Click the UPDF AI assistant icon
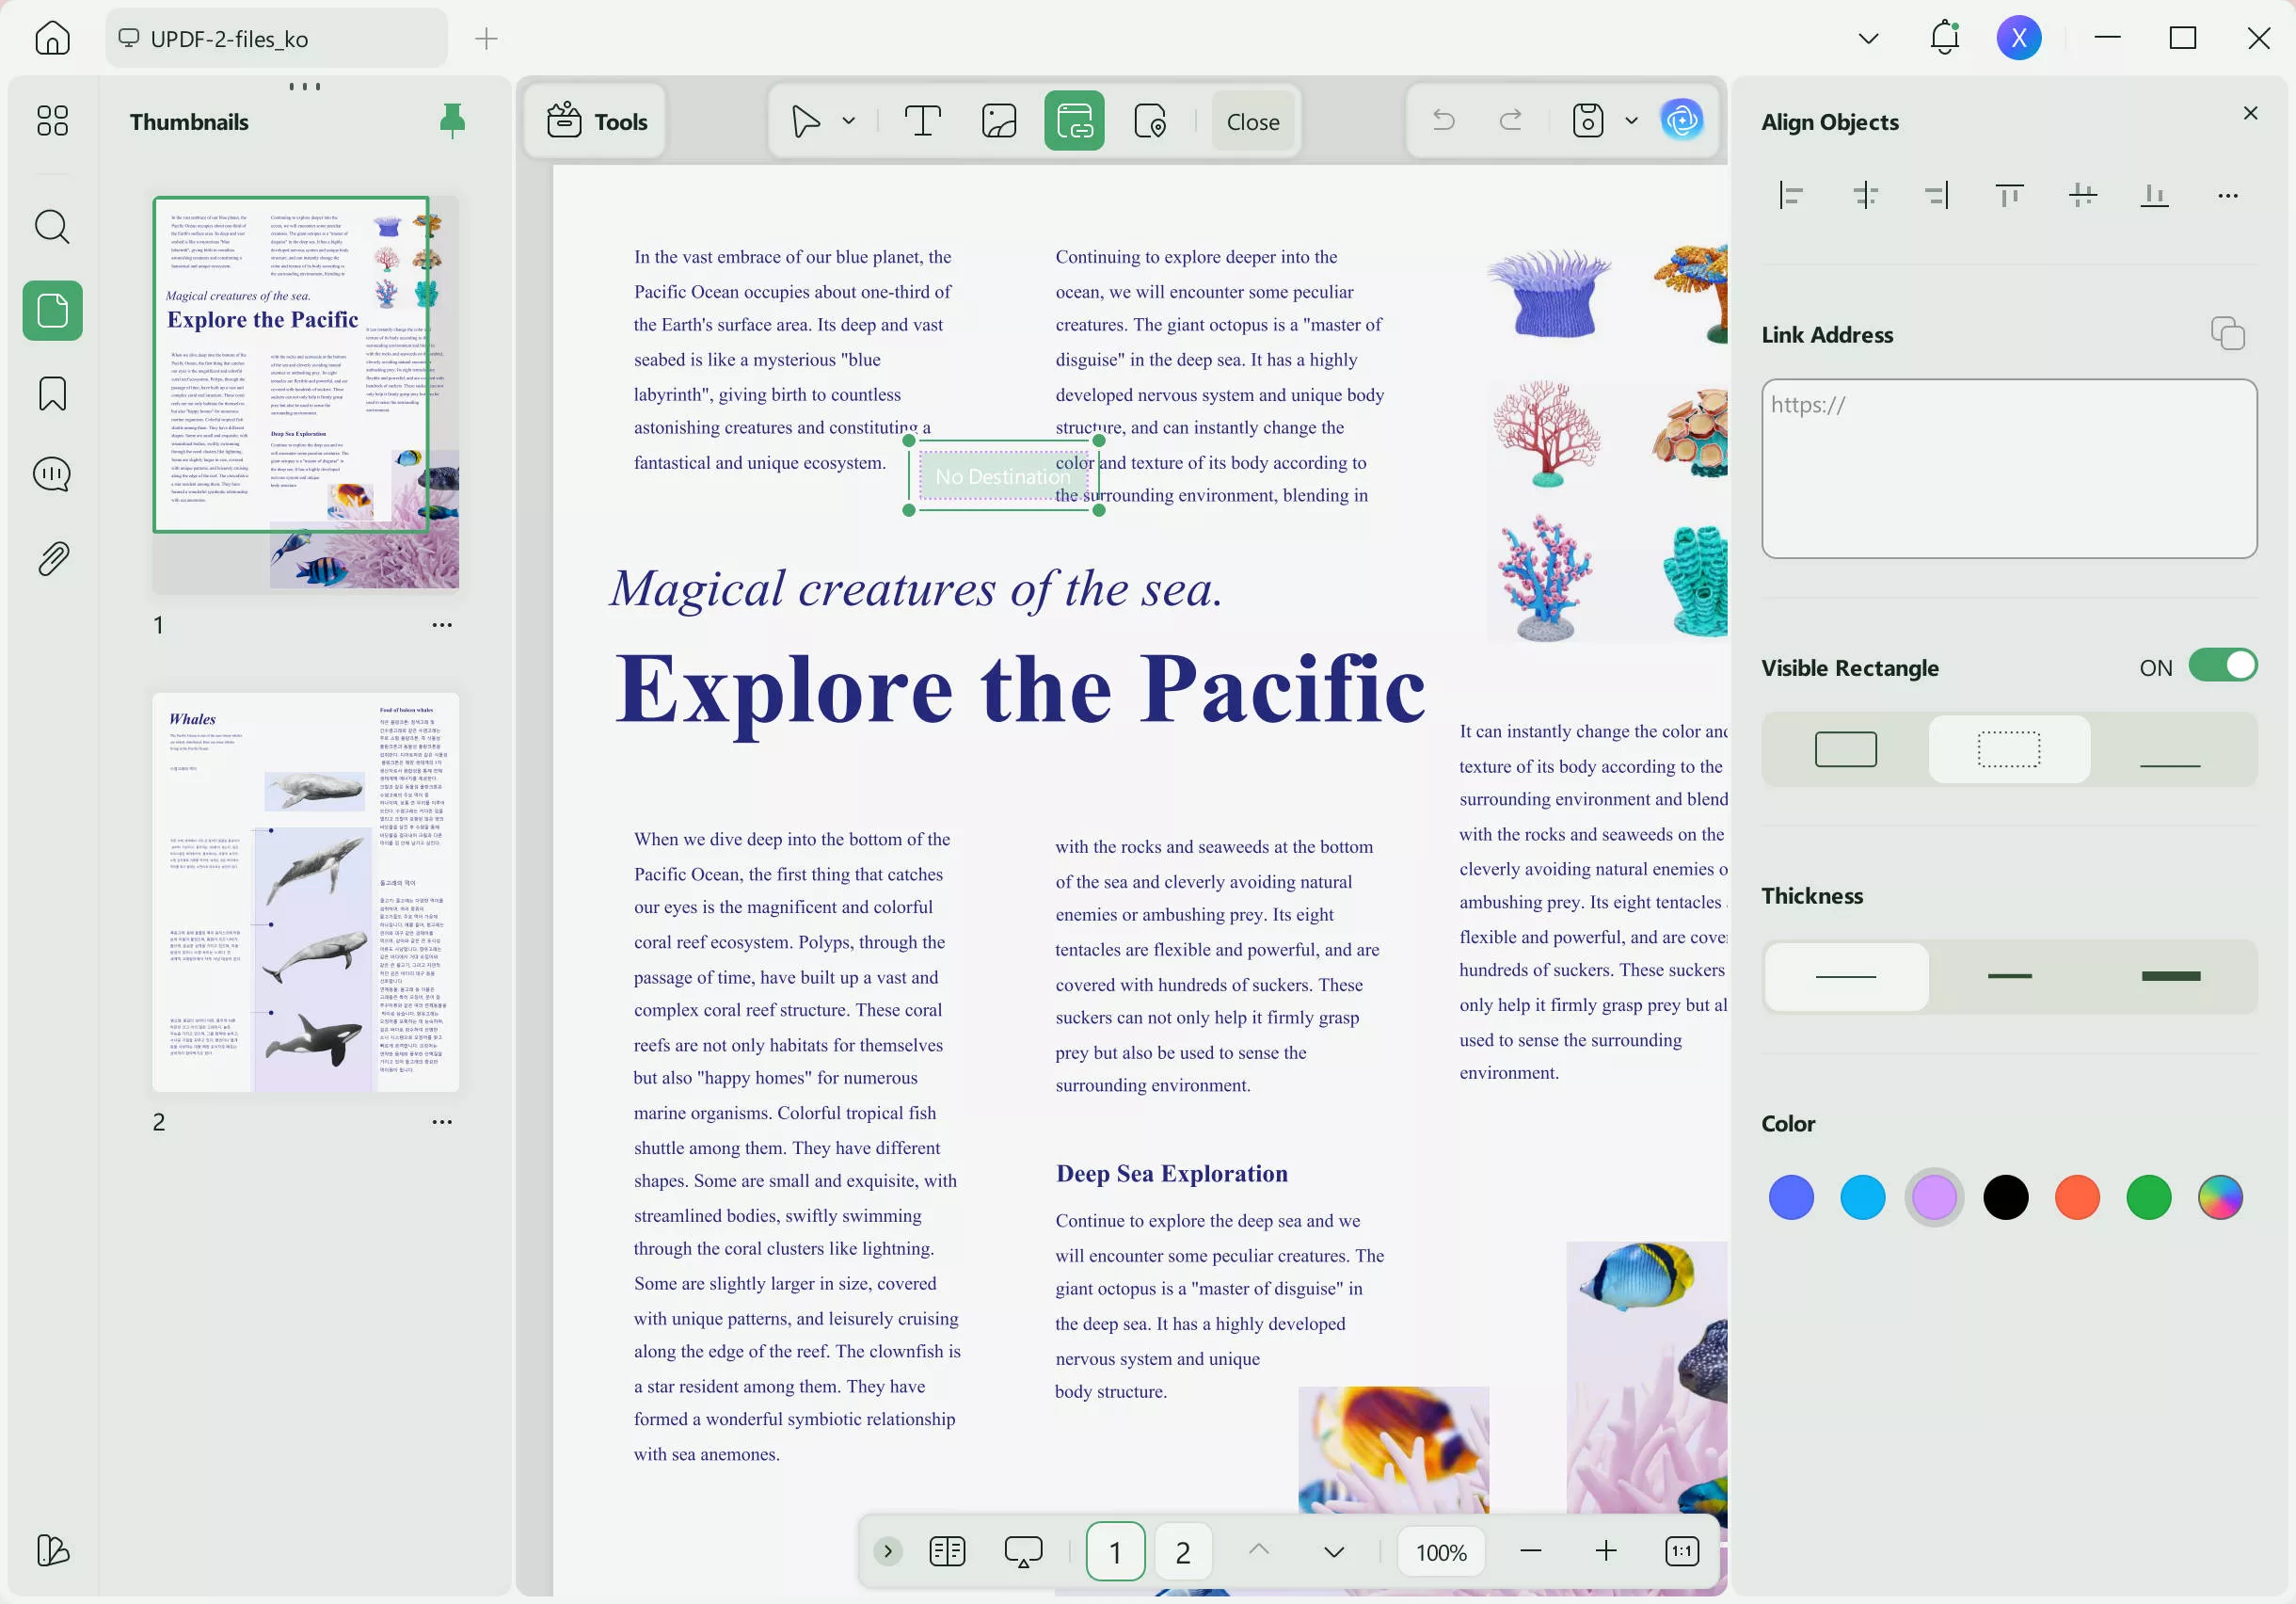Screen dimensions: 2296x1604 click(x=1682, y=121)
